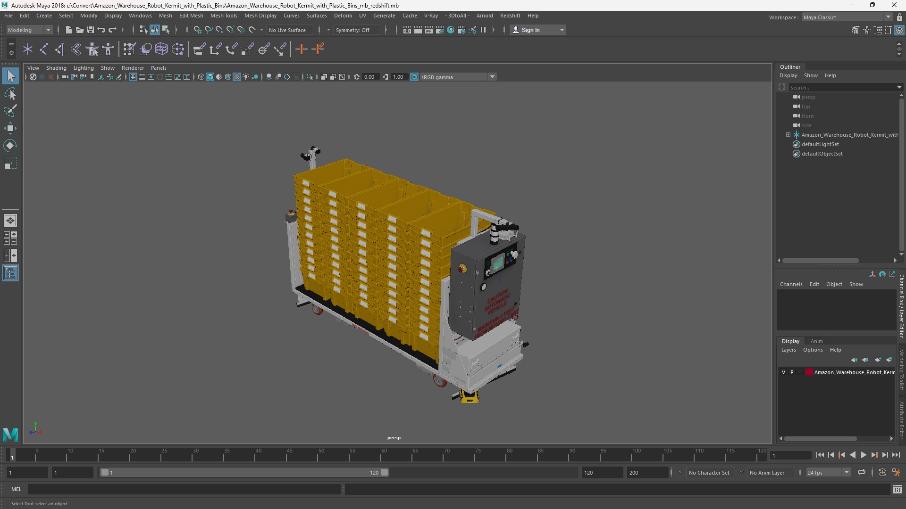Click the play forwards button

[x=863, y=455]
